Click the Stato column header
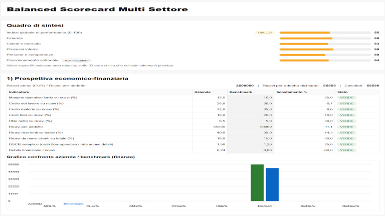The height and width of the screenshot is (216, 385). [x=342, y=92]
